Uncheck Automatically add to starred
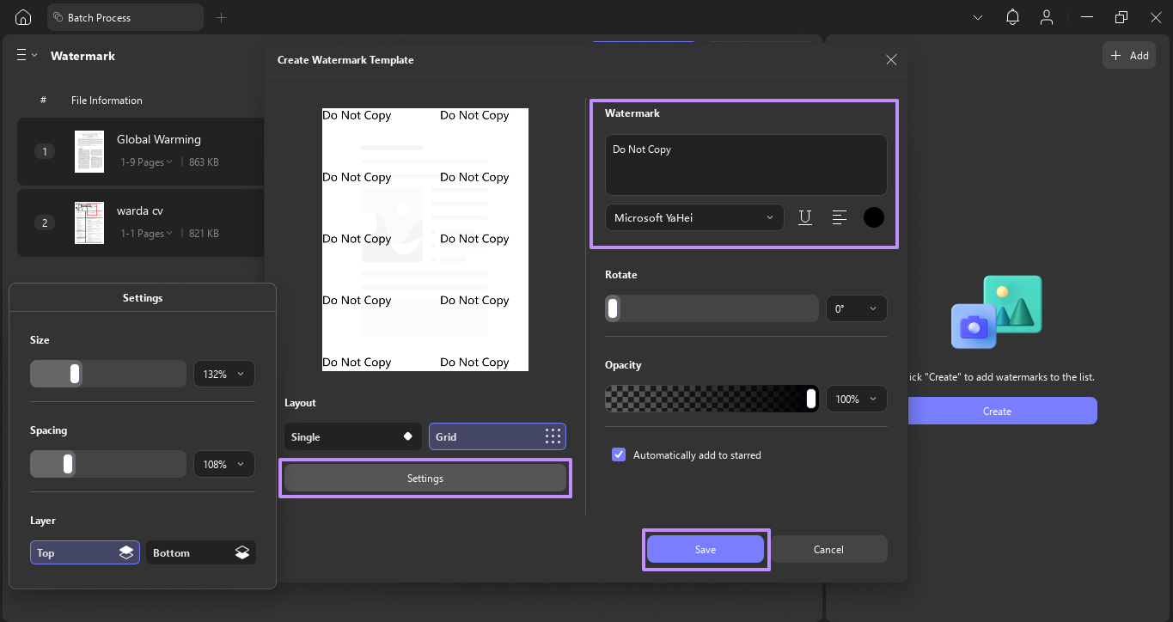 [x=618, y=454]
